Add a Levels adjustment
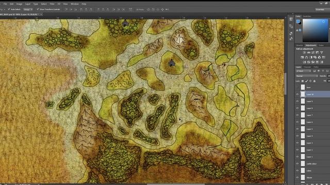The height and width of the screenshot is (185, 330). point(309,52)
